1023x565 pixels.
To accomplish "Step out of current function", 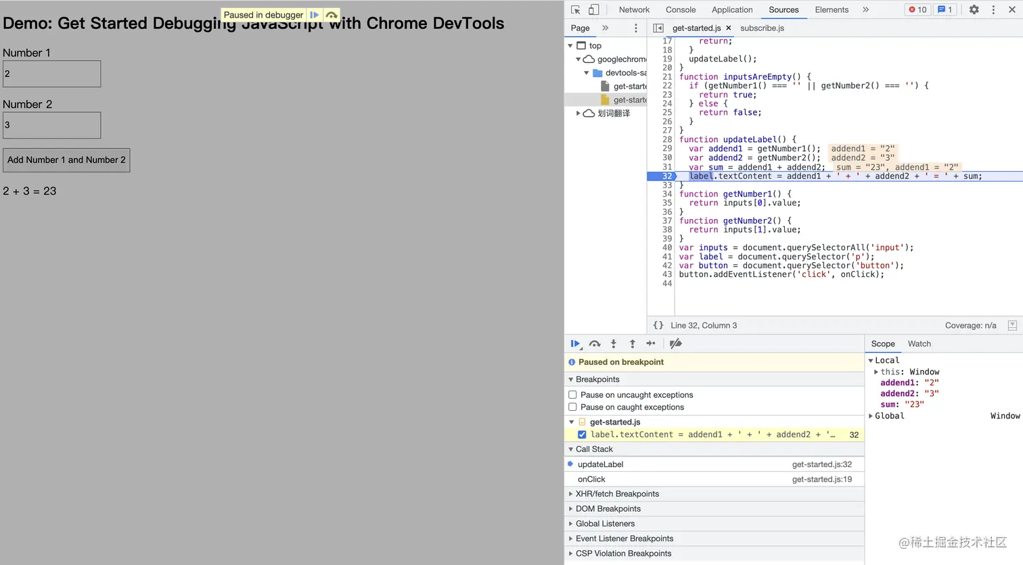I will click(633, 343).
